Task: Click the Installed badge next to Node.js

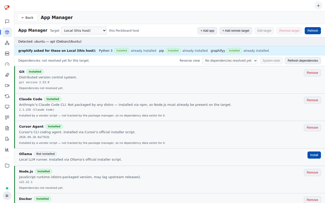Action: pyautogui.click(x=44, y=172)
